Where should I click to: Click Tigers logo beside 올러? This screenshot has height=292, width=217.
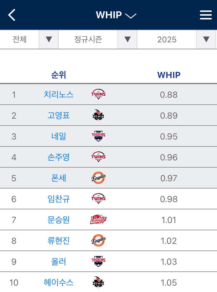98,261
